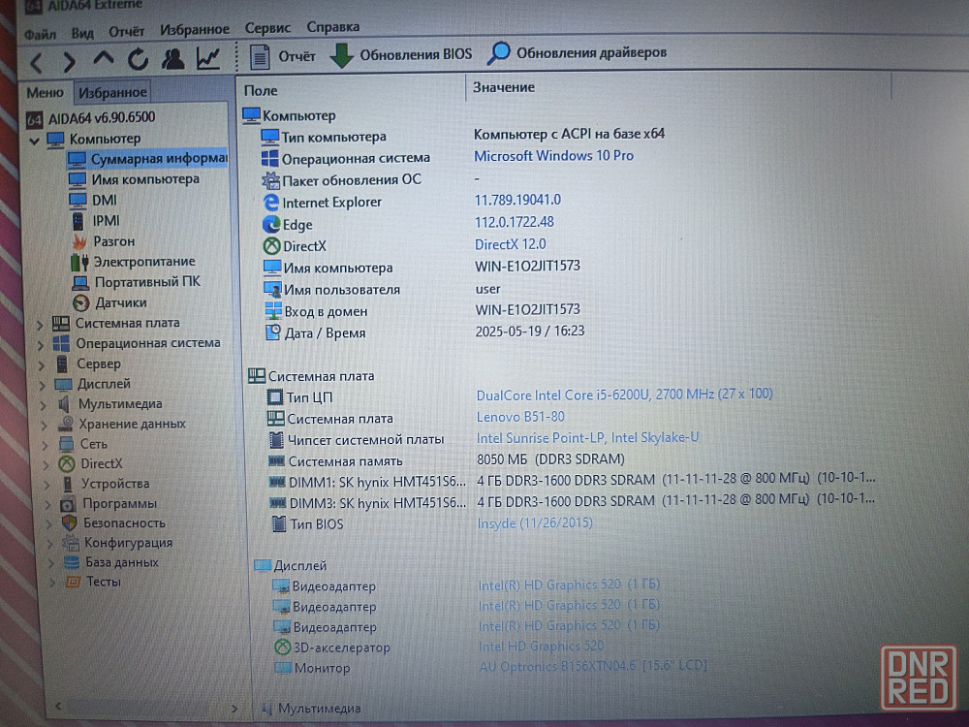The width and height of the screenshot is (969, 727).
Task: Open the Справка menu
Action: [x=333, y=26]
